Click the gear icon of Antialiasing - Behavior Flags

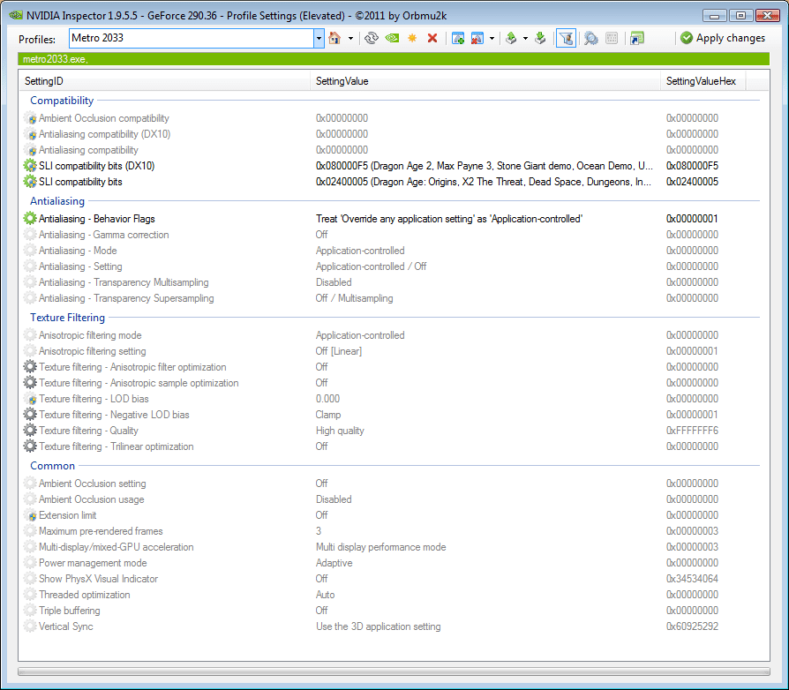pos(30,218)
